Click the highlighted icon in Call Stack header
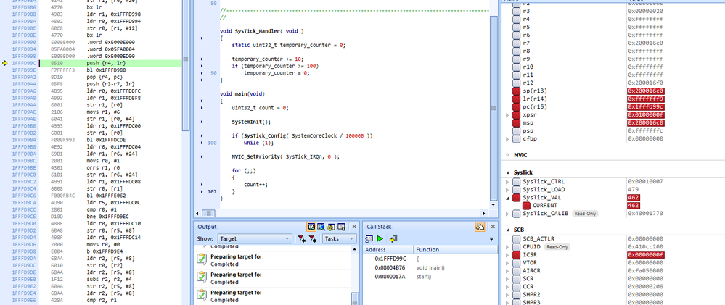This screenshot has width=725, height=305. point(480,227)
